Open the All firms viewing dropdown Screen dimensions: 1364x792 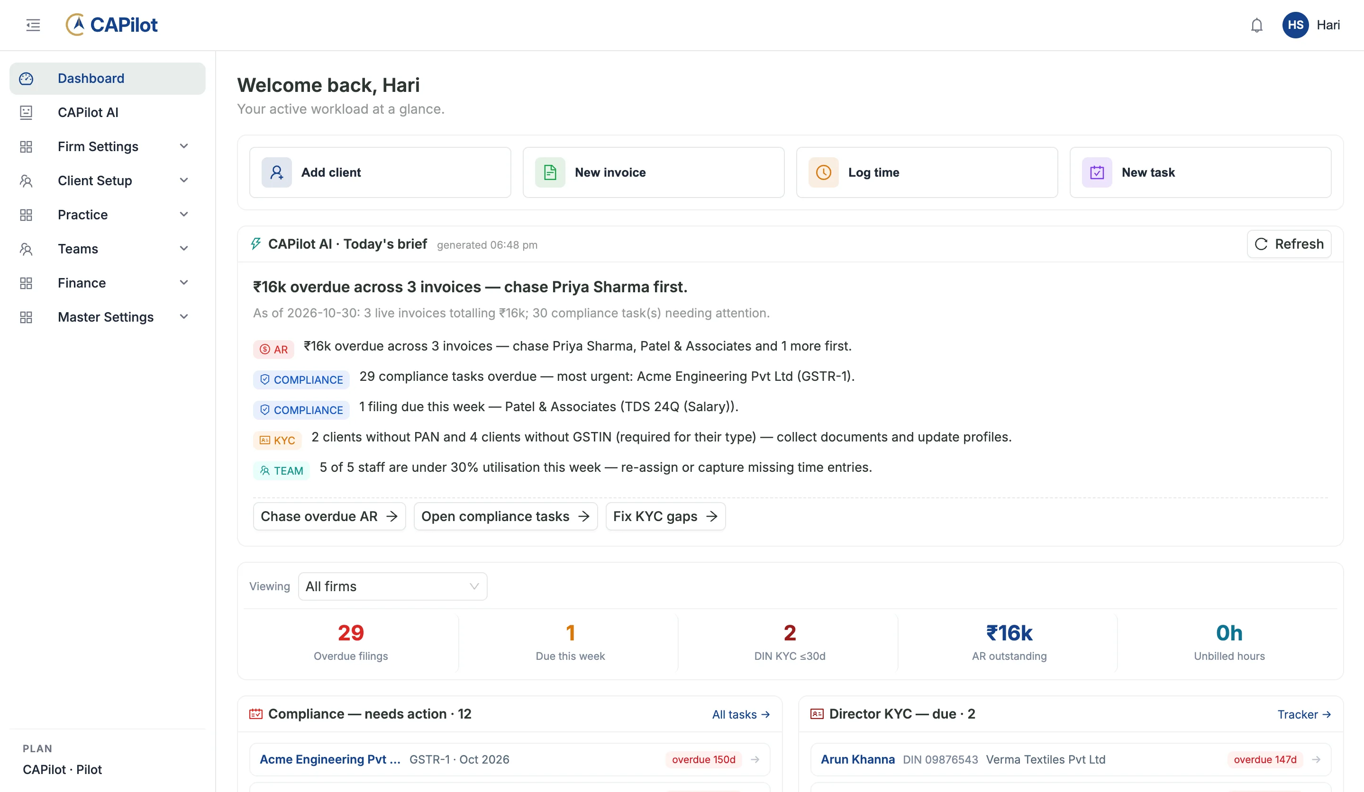(x=392, y=586)
